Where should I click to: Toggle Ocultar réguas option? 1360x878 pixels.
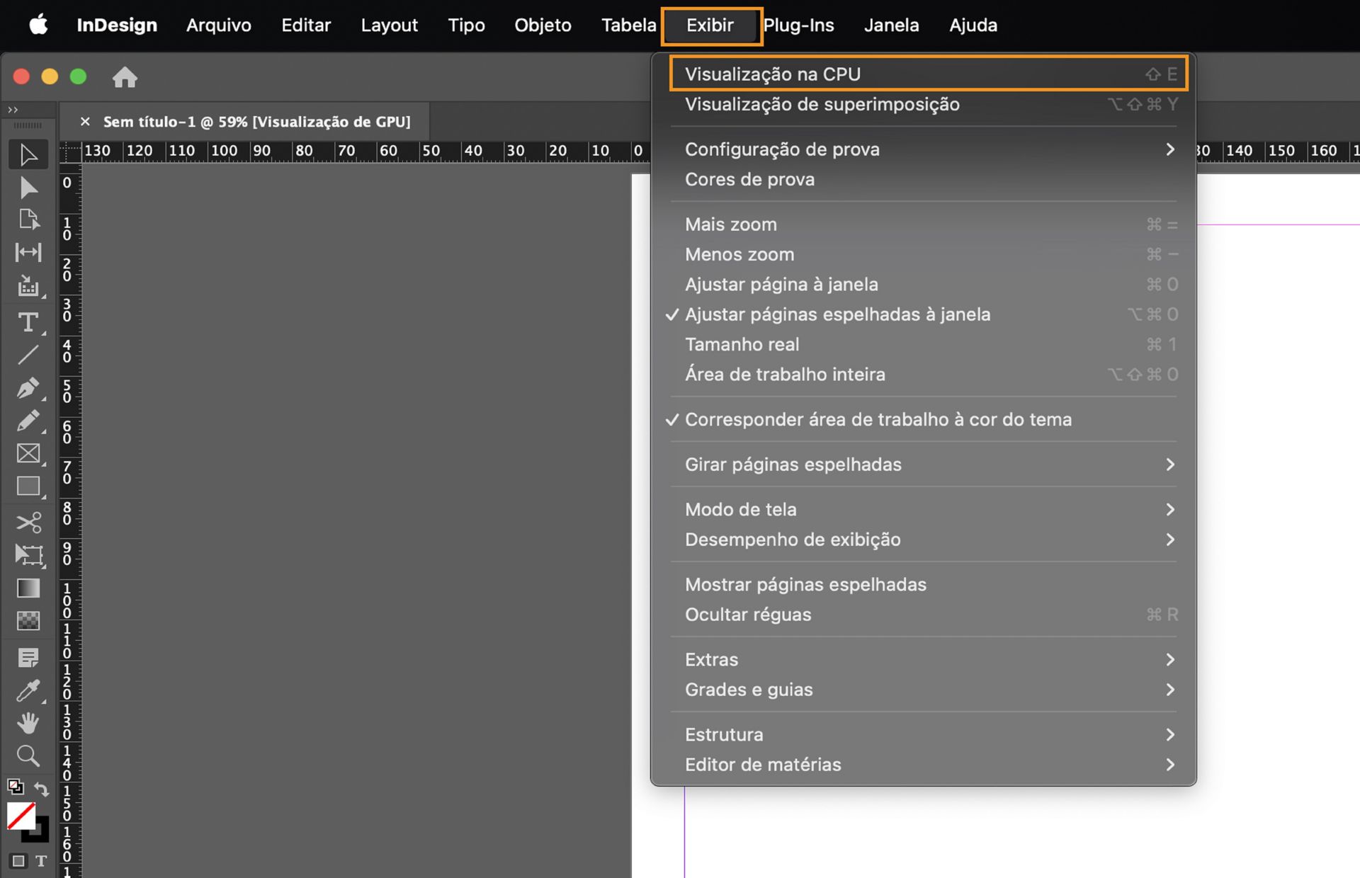point(748,615)
